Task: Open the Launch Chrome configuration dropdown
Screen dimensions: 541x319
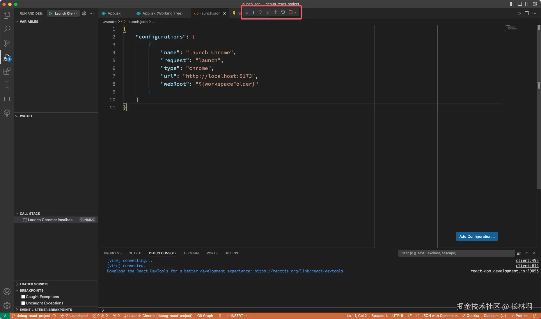Action: (x=66, y=13)
